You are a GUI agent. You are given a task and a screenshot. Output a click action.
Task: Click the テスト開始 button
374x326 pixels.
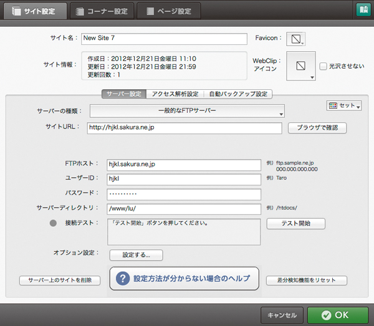click(x=295, y=223)
